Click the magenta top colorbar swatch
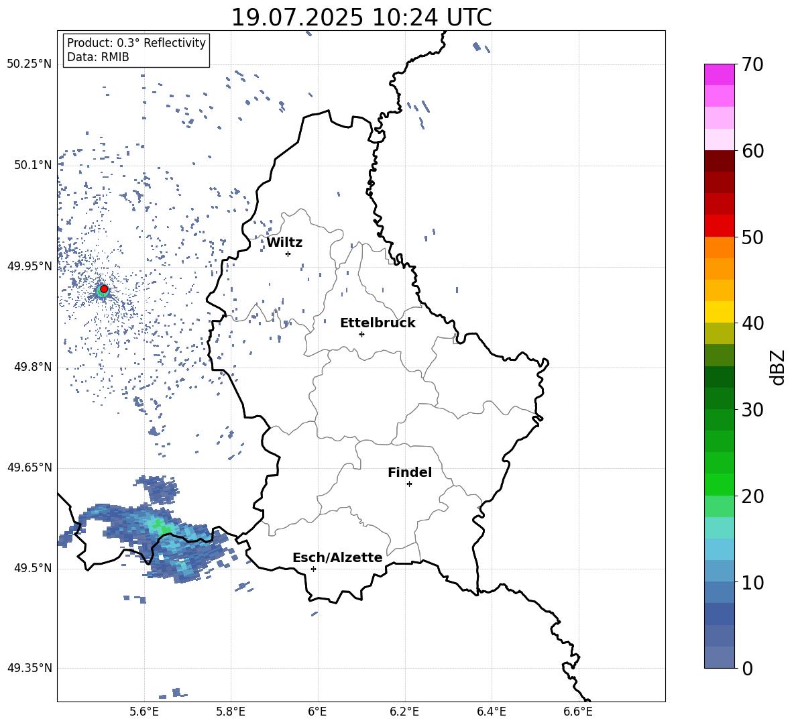794x725 pixels. 720,74
